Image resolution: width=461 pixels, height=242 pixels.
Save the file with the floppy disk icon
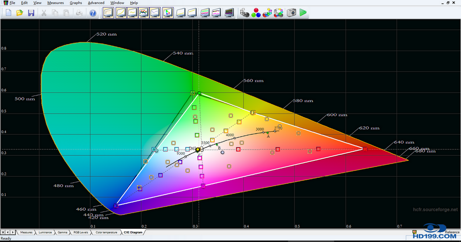coord(31,13)
